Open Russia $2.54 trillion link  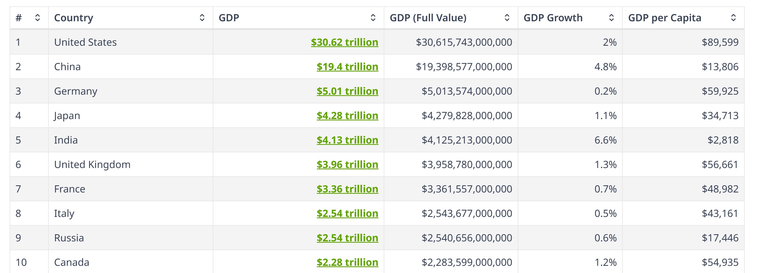point(347,238)
